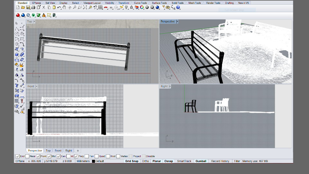
Task: Click the Undo arrow icon
Action: (x=59, y=7)
